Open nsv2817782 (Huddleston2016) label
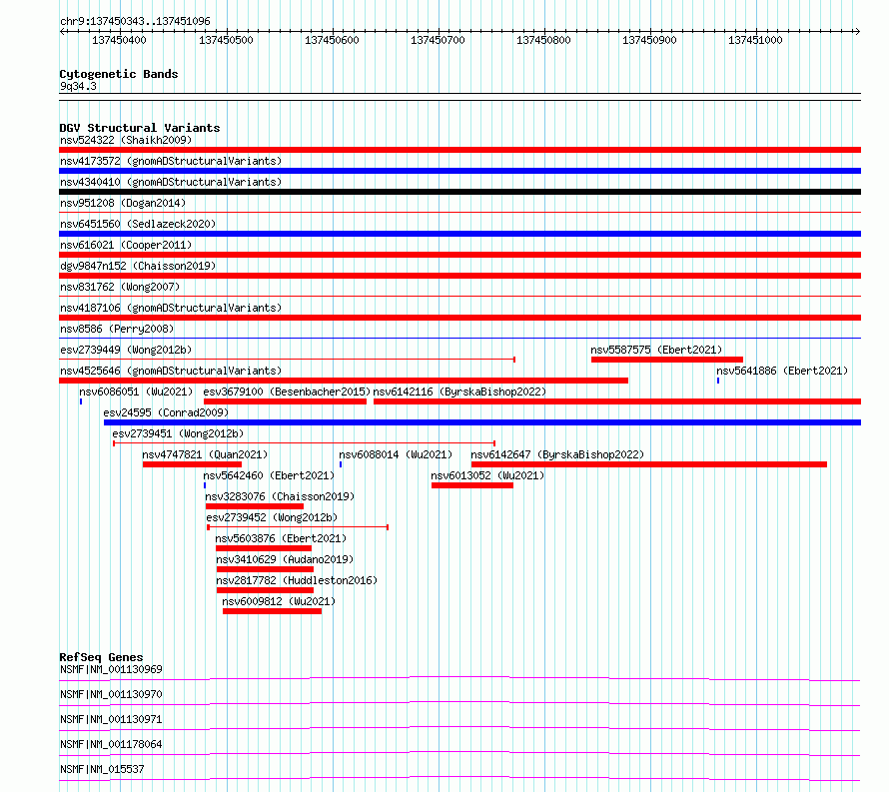889x792 pixels. point(297,580)
